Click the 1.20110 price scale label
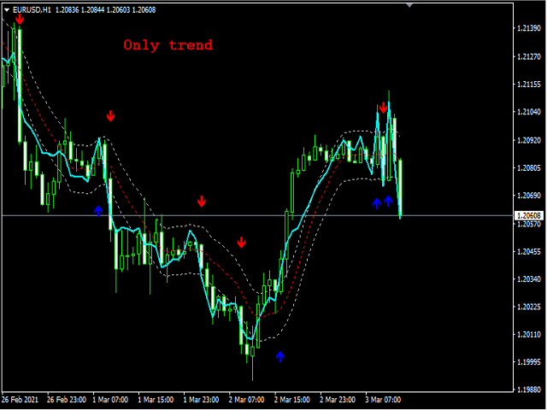This screenshot has width=547, height=410. 529,335
